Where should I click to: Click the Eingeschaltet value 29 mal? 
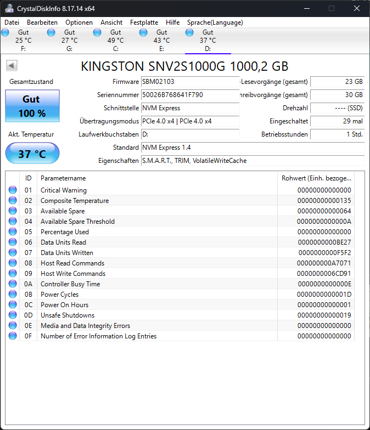pos(338,121)
